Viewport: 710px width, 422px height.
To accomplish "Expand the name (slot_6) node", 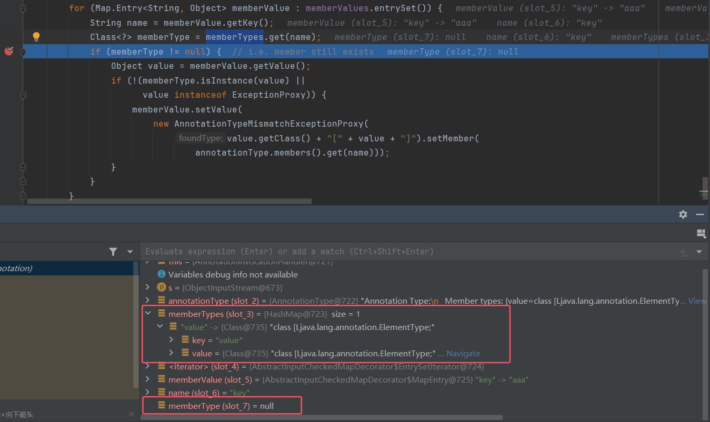I will [148, 393].
